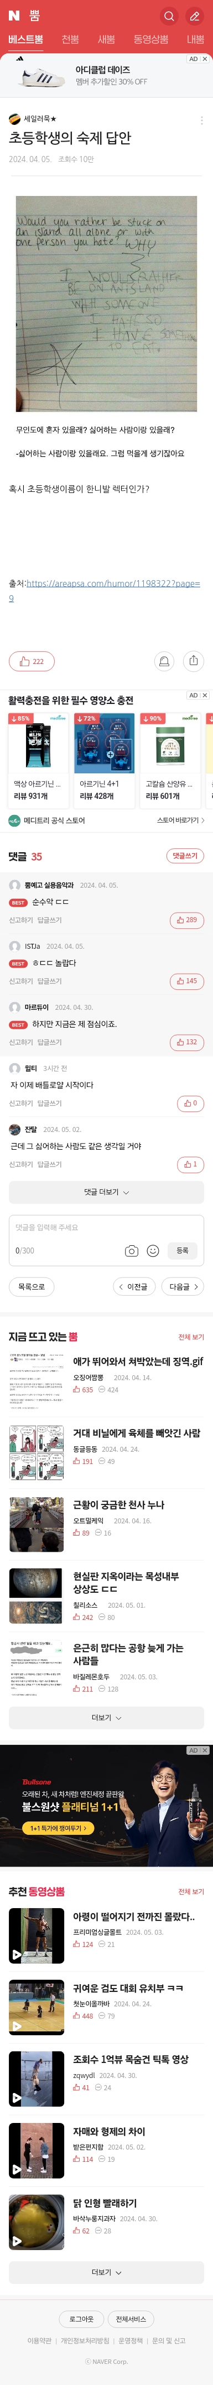Screen dimensions: 213x2385
Task: Open the handwritten homework photo
Action: pos(106,305)
